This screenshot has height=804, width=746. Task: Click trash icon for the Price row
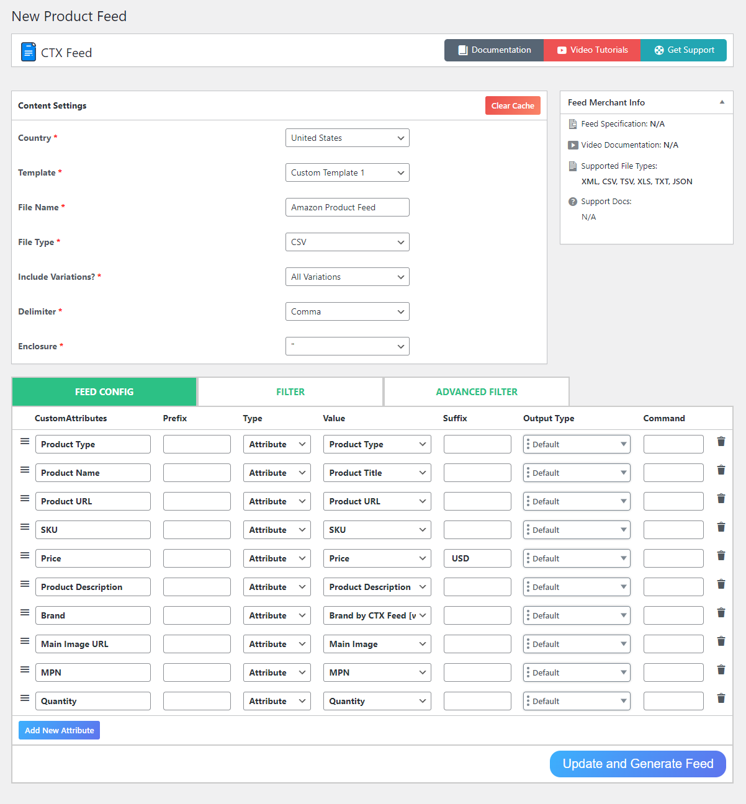pyautogui.click(x=721, y=555)
